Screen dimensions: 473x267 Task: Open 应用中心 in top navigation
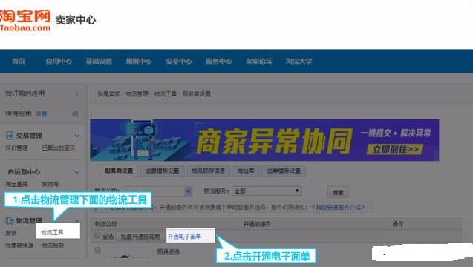pyautogui.click(x=59, y=61)
